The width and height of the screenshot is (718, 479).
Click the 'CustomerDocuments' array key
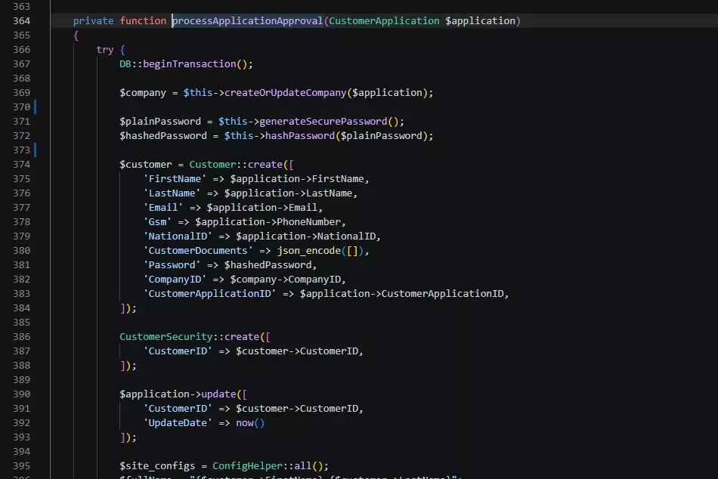tap(198, 251)
